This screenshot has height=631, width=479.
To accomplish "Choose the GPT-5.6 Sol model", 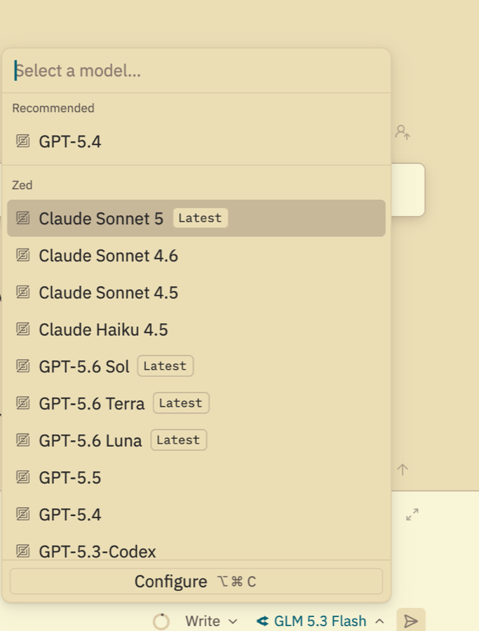I will (196, 366).
